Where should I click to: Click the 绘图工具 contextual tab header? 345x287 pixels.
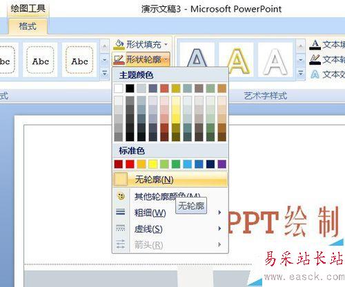coord(28,8)
